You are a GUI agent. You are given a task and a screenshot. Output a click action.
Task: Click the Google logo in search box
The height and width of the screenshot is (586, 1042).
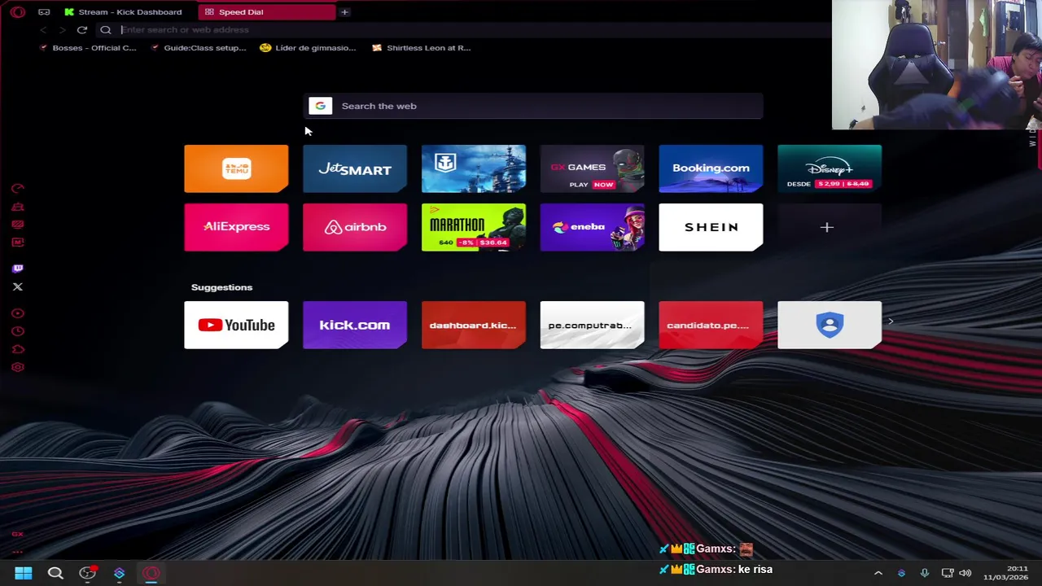click(320, 106)
